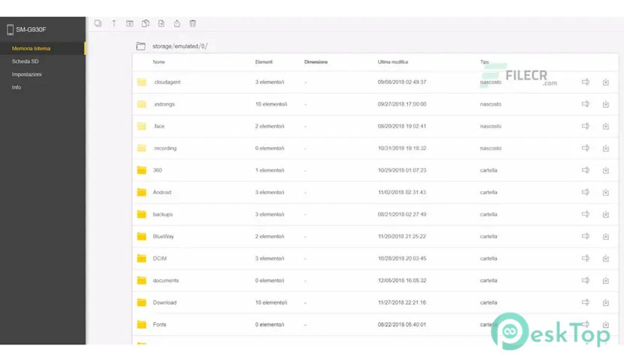This screenshot has height=361, width=624.
Task: Open the BlueWay folder name
Action: click(163, 236)
